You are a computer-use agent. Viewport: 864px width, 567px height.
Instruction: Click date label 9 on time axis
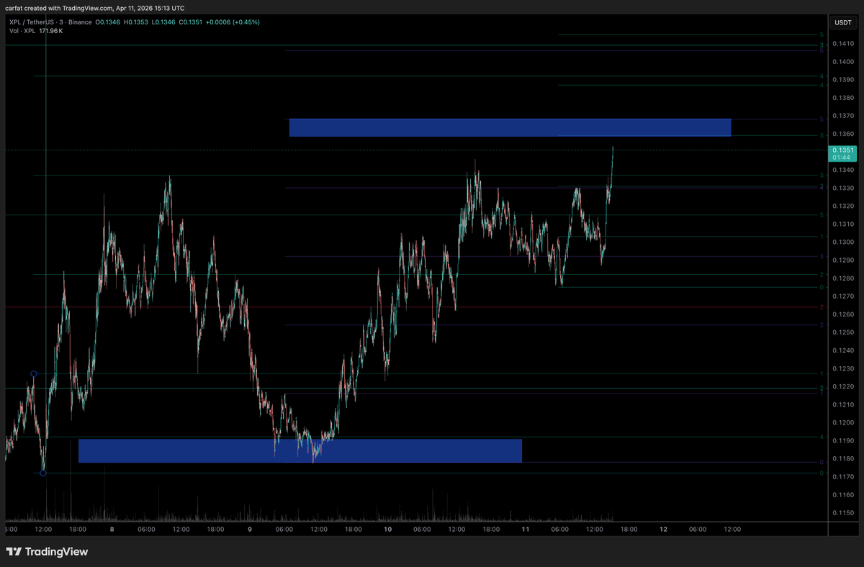coord(250,529)
